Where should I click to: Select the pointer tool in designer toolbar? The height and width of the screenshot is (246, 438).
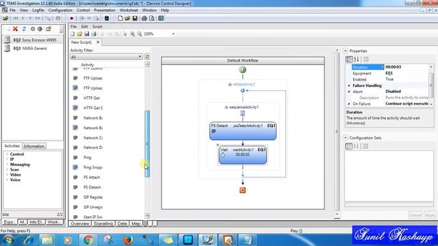125,34
